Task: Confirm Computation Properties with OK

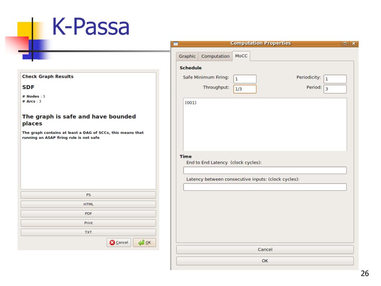Action: (265, 261)
